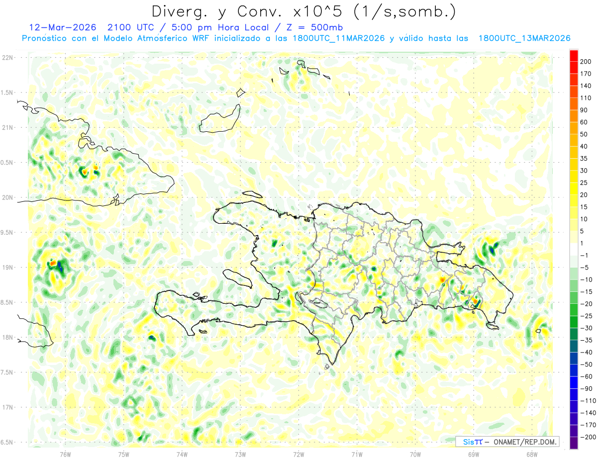Click the '68W' longitude label
This screenshot has height=461, width=597.
pos(531,454)
